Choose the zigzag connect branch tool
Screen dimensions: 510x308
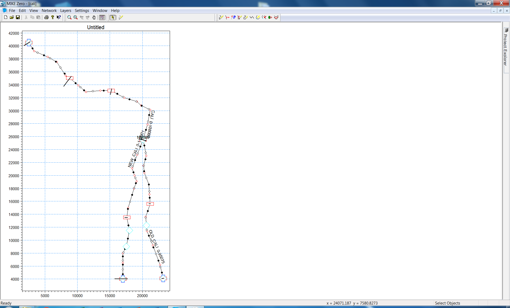[252, 17]
